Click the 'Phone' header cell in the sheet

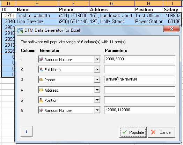point(74,9)
